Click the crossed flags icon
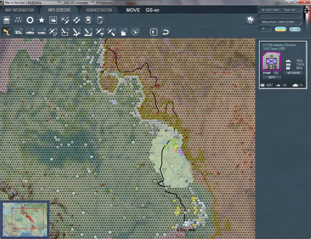This screenshot has height=239, width=311. point(250,20)
